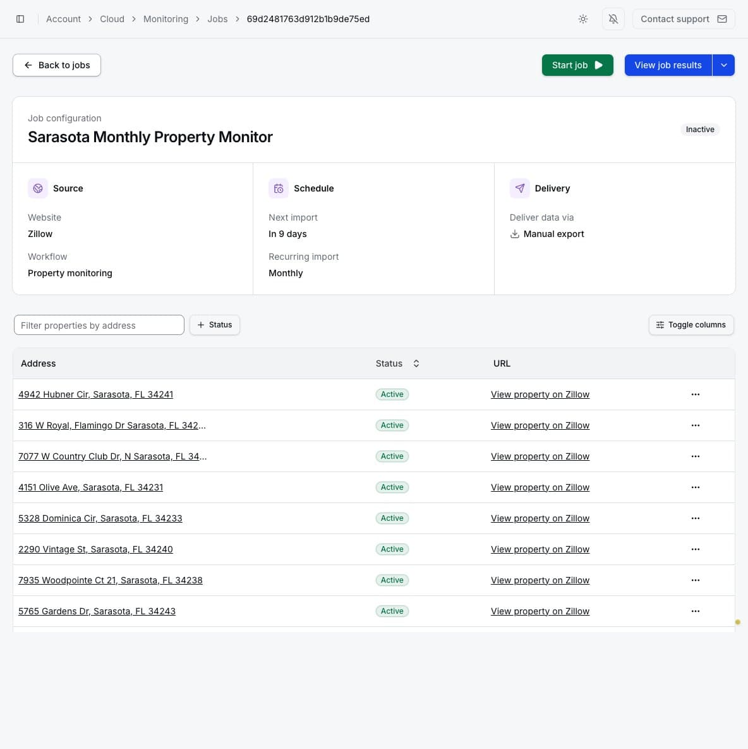748x749 pixels.
Task: Open 4942 Hubner Cir address link
Action: coord(96,394)
